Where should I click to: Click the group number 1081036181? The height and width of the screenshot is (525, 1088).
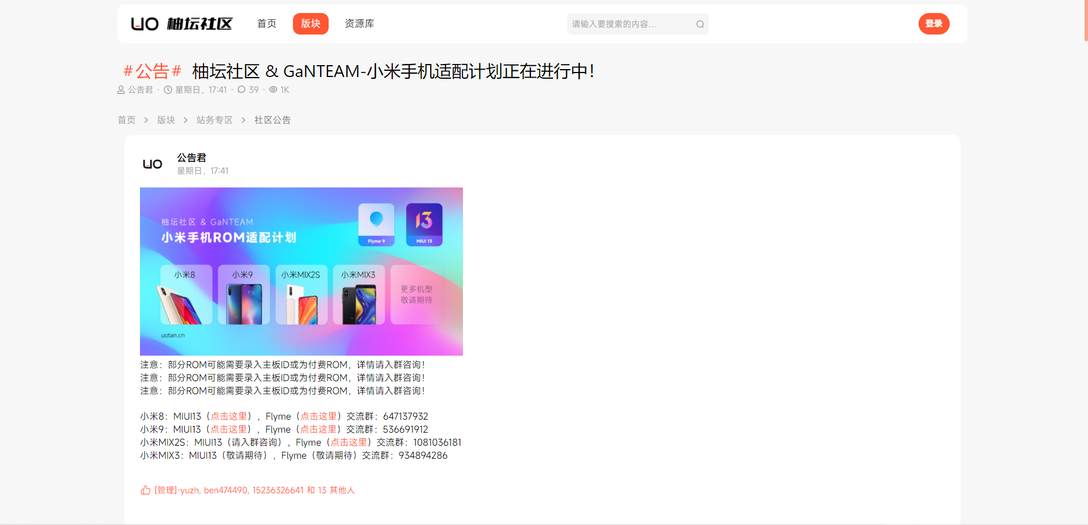click(437, 442)
